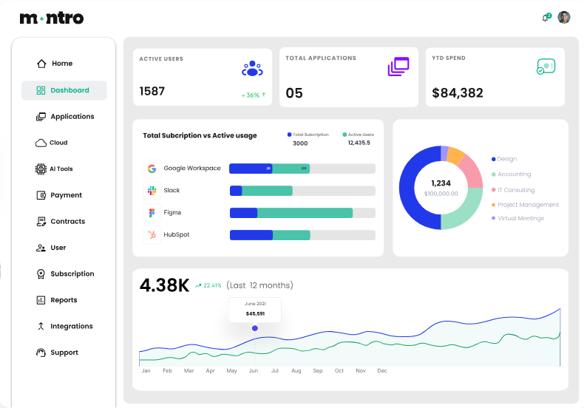Select the Design legend item
This screenshot has height=408, width=584.
506,159
